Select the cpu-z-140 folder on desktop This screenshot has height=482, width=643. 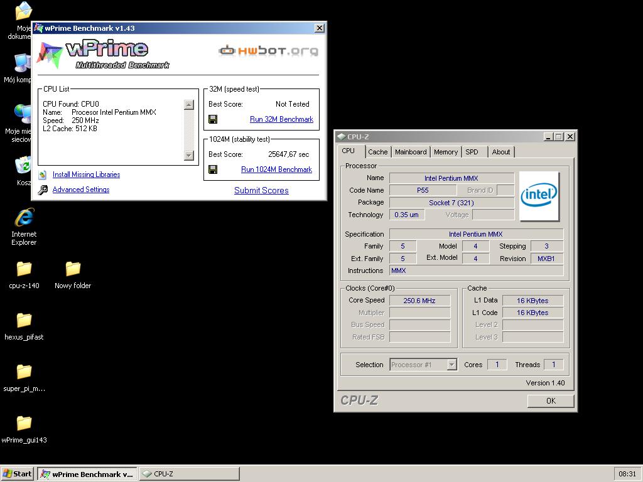tap(24, 269)
